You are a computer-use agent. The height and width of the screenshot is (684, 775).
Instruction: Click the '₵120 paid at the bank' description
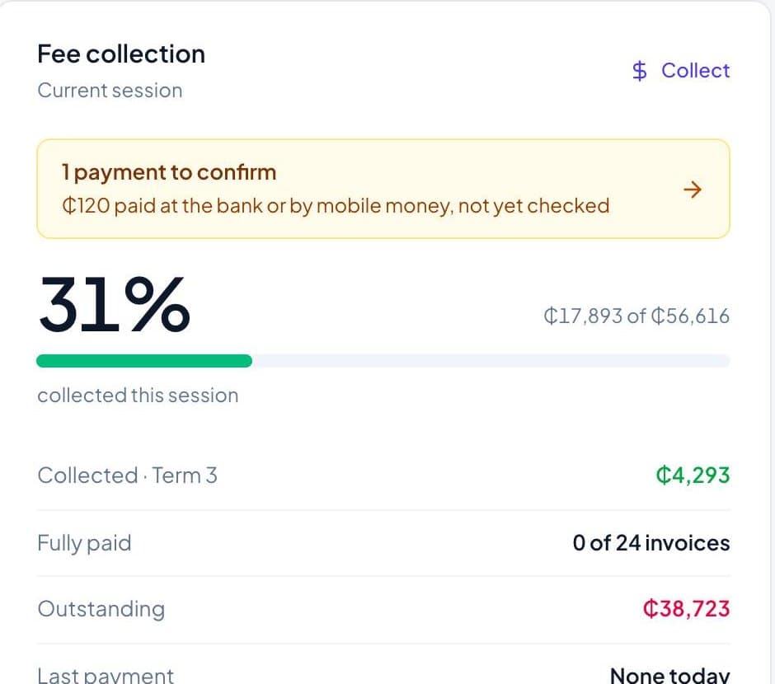(x=336, y=206)
